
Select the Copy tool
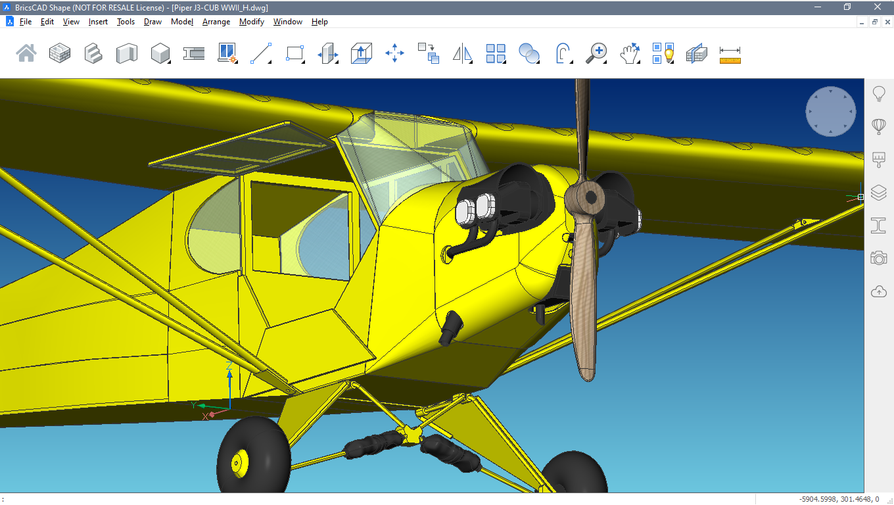click(429, 53)
